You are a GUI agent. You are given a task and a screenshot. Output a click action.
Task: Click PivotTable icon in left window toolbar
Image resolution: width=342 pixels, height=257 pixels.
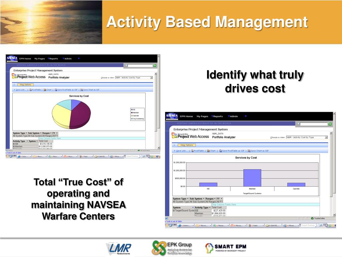[x=30, y=90]
